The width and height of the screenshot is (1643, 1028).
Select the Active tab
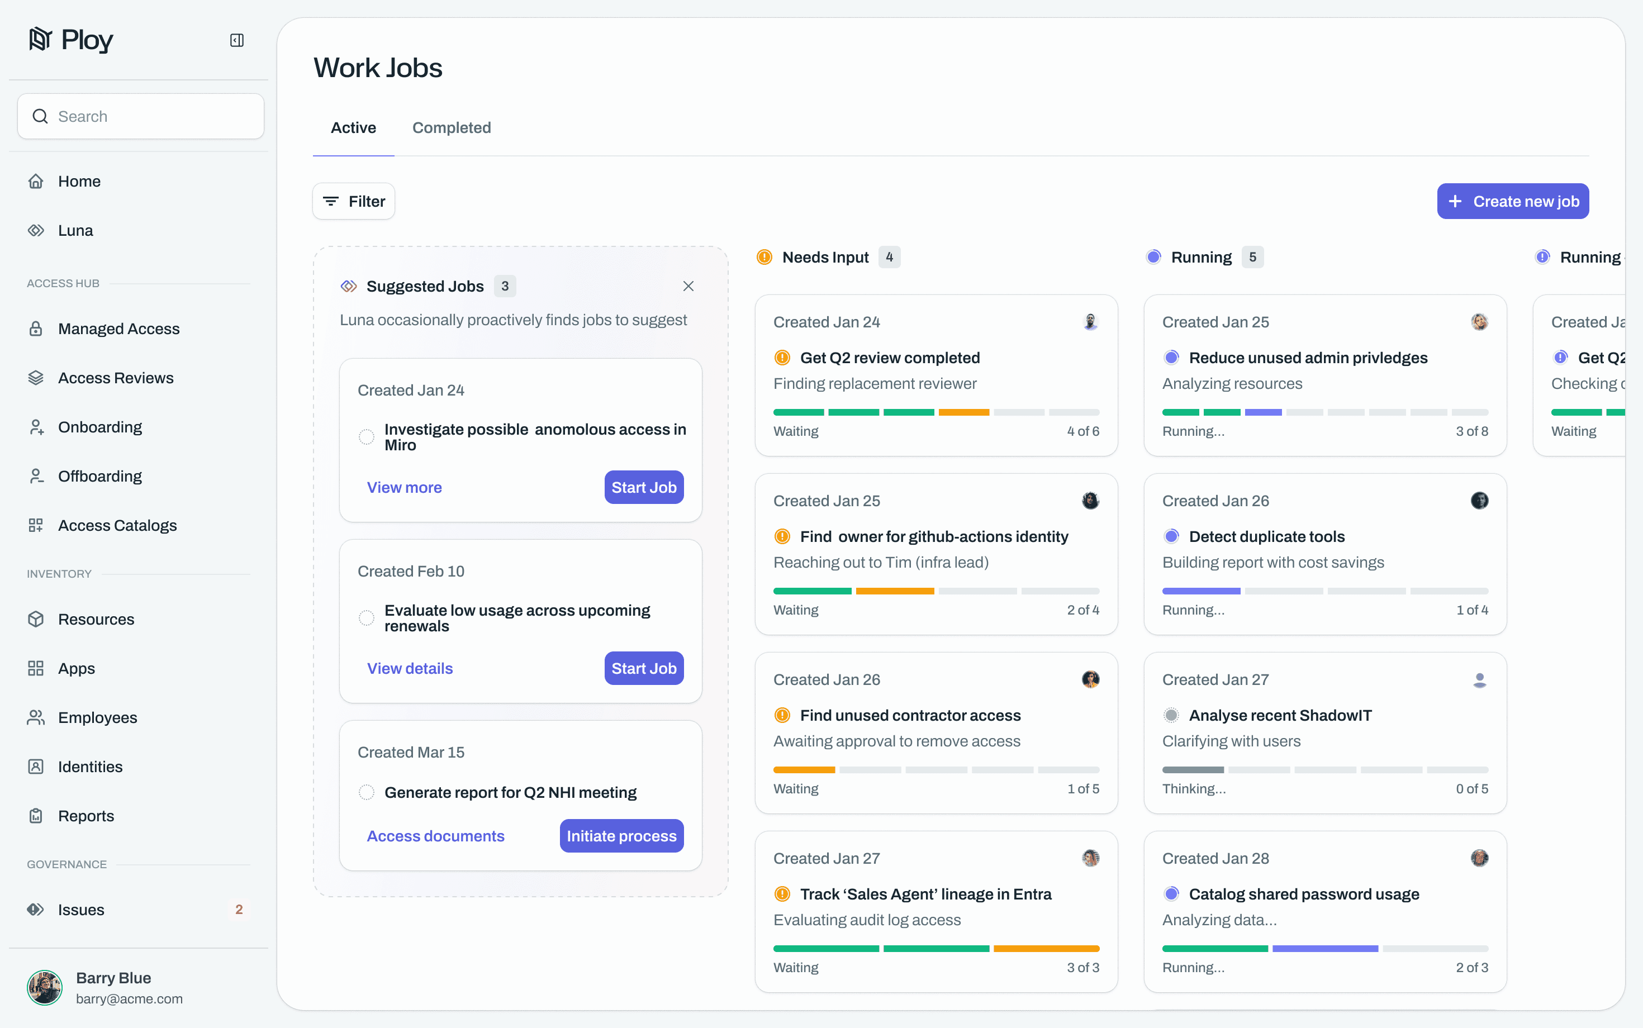click(x=353, y=128)
